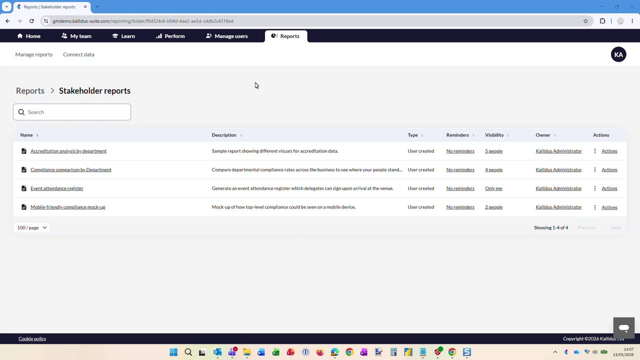Expand the 100 / page dropdown

click(x=32, y=227)
